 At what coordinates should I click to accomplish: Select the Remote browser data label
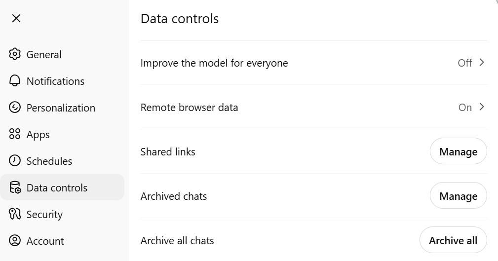pos(189,108)
